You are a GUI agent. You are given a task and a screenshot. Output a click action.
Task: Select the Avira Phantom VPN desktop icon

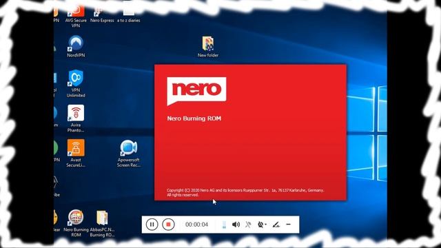point(76,118)
